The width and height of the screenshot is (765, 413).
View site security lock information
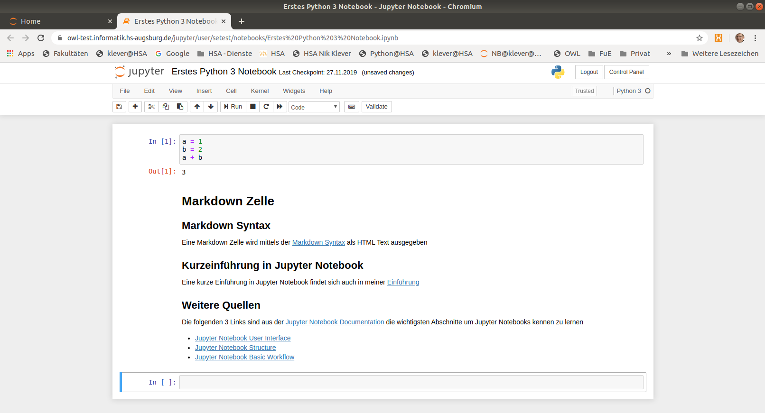(60, 38)
